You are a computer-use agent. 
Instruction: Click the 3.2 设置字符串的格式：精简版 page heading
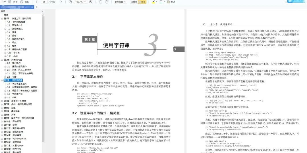pyautogui.click(x=96, y=113)
